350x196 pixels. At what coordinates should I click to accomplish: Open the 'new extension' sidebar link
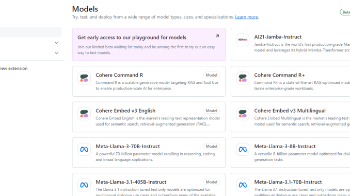[x=13, y=68]
